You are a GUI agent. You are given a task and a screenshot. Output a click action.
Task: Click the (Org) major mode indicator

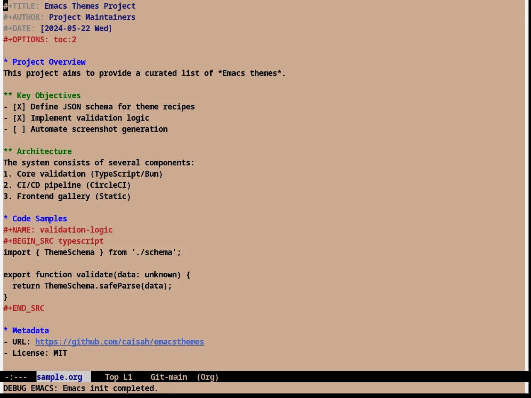pos(207,377)
